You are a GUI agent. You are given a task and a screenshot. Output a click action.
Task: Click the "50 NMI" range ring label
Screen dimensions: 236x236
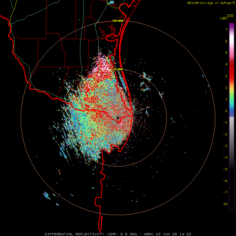point(118,69)
